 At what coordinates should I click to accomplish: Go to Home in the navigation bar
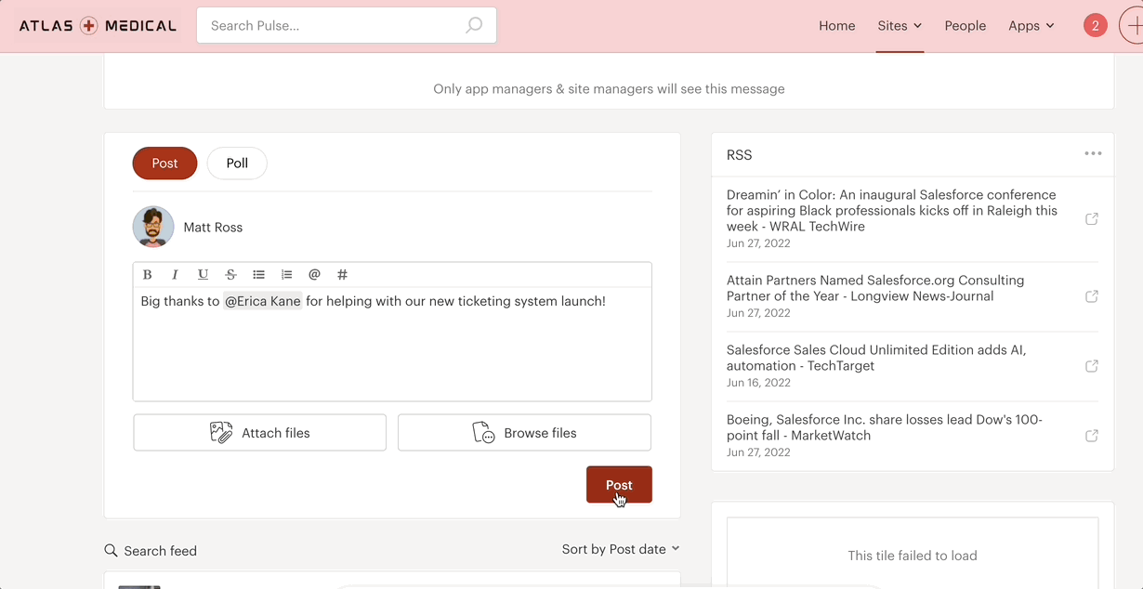tap(836, 25)
